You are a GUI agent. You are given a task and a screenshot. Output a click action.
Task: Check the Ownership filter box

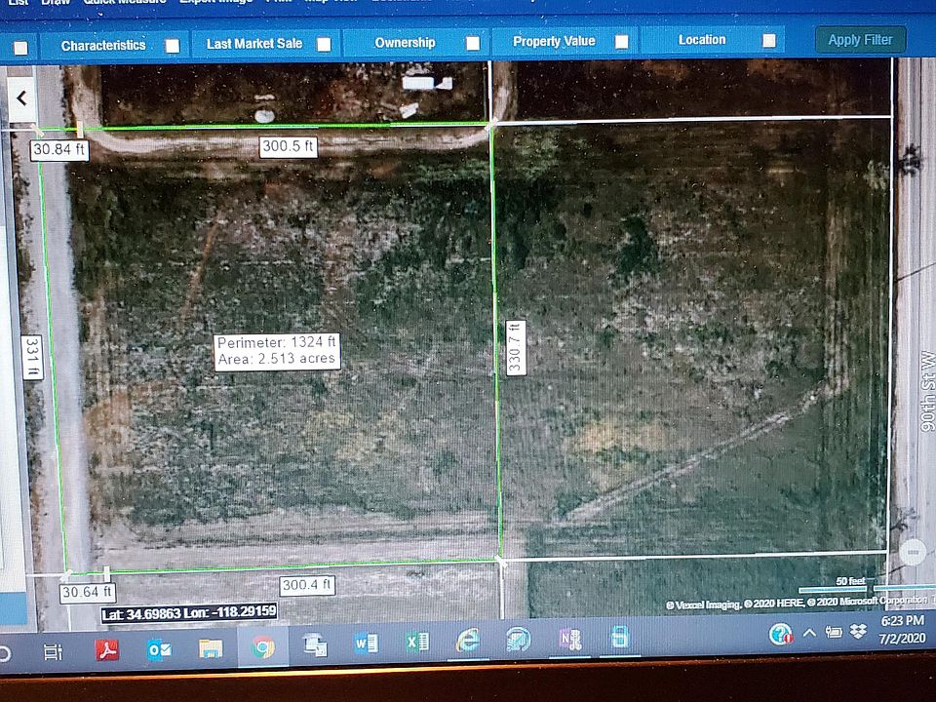pyautogui.click(x=473, y=43)
